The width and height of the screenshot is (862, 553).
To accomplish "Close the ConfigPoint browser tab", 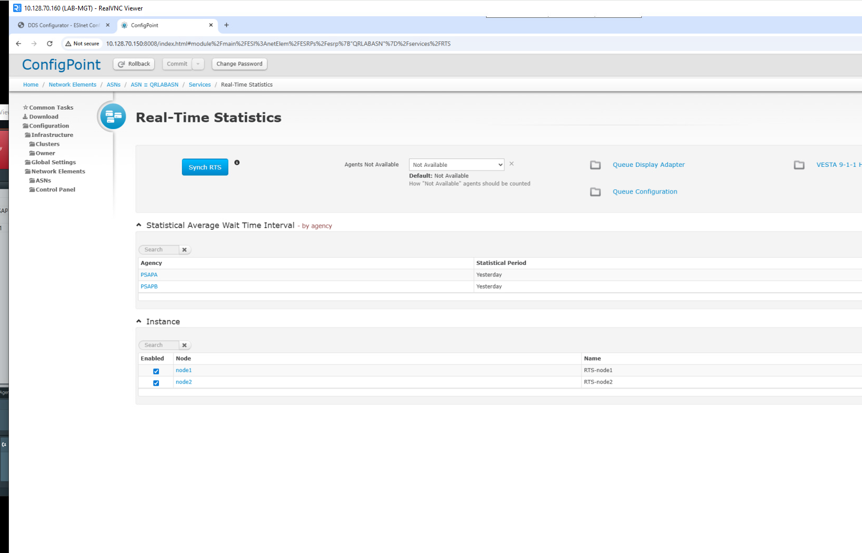I will (211, 25).
